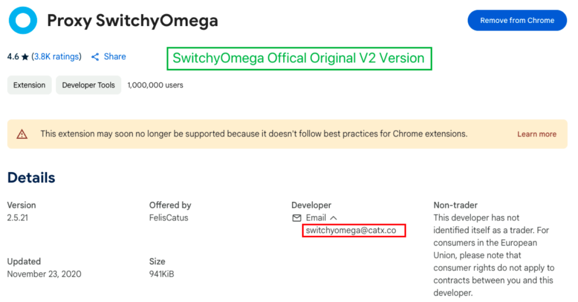Click the November 23, 2020 updated date

pyautogui.click(x=44, y=274)
